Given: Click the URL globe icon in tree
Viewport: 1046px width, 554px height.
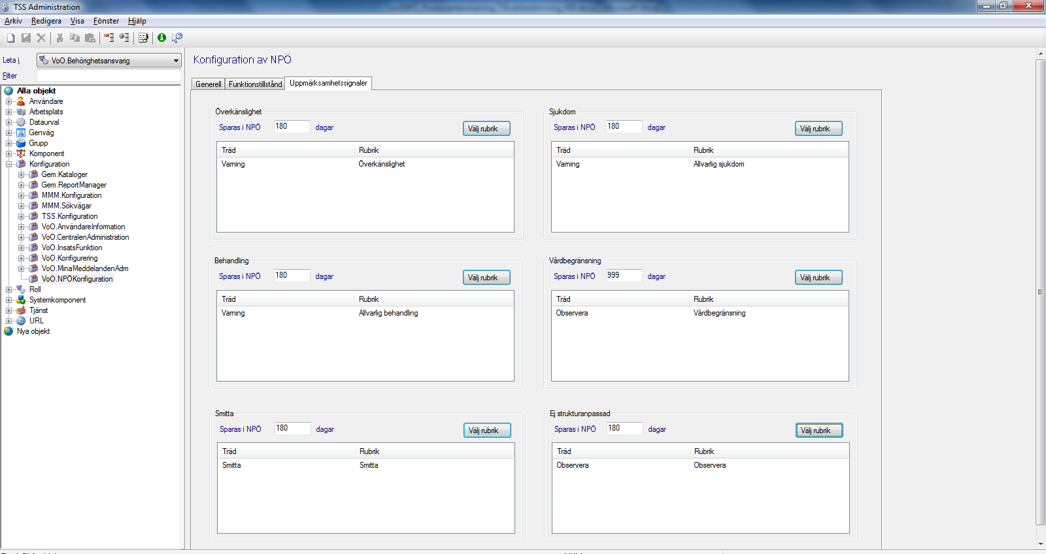Looking at the screenshot, I should point(21,321).
